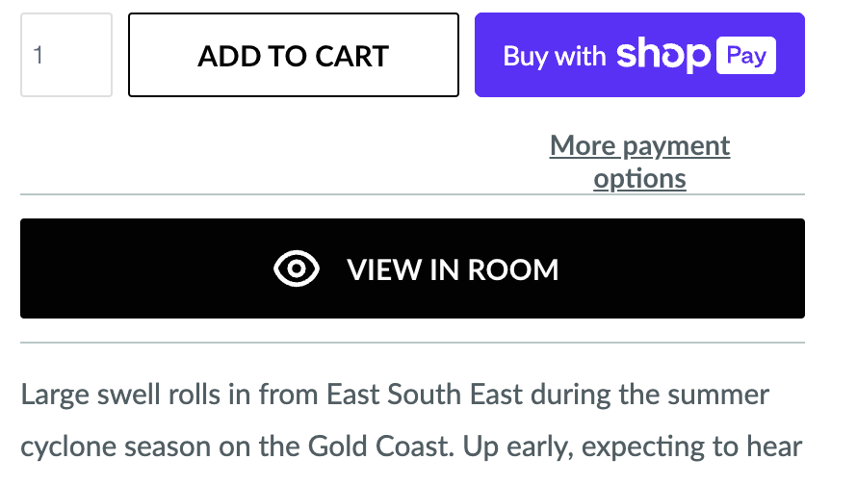The height and width of the screenshot is (485, 857).
Task: Click the product description paragraph
Action: (411, 421)
